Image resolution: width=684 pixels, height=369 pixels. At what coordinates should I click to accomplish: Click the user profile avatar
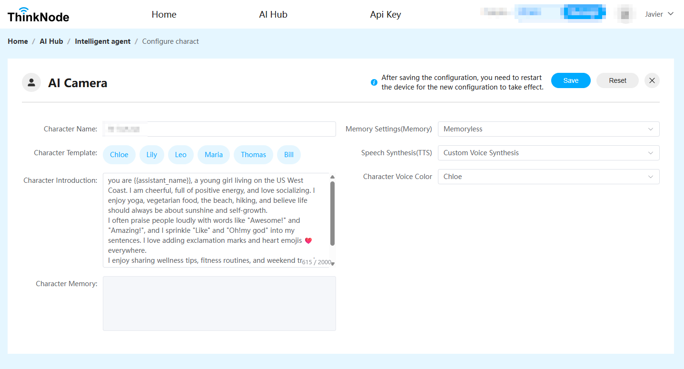click(625, 14)
